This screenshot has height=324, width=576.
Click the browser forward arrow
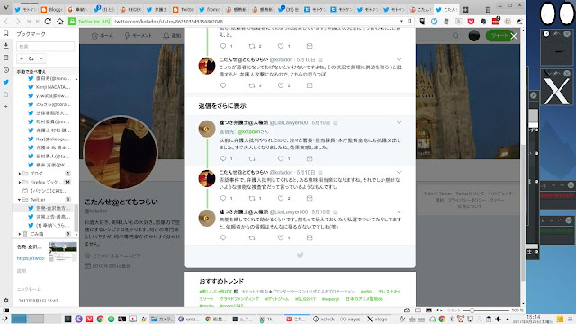click(x=18, y=22)
